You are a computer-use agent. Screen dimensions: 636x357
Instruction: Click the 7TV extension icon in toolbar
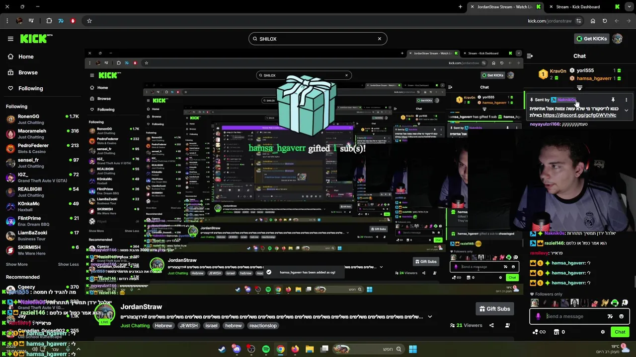pos(61,21)
